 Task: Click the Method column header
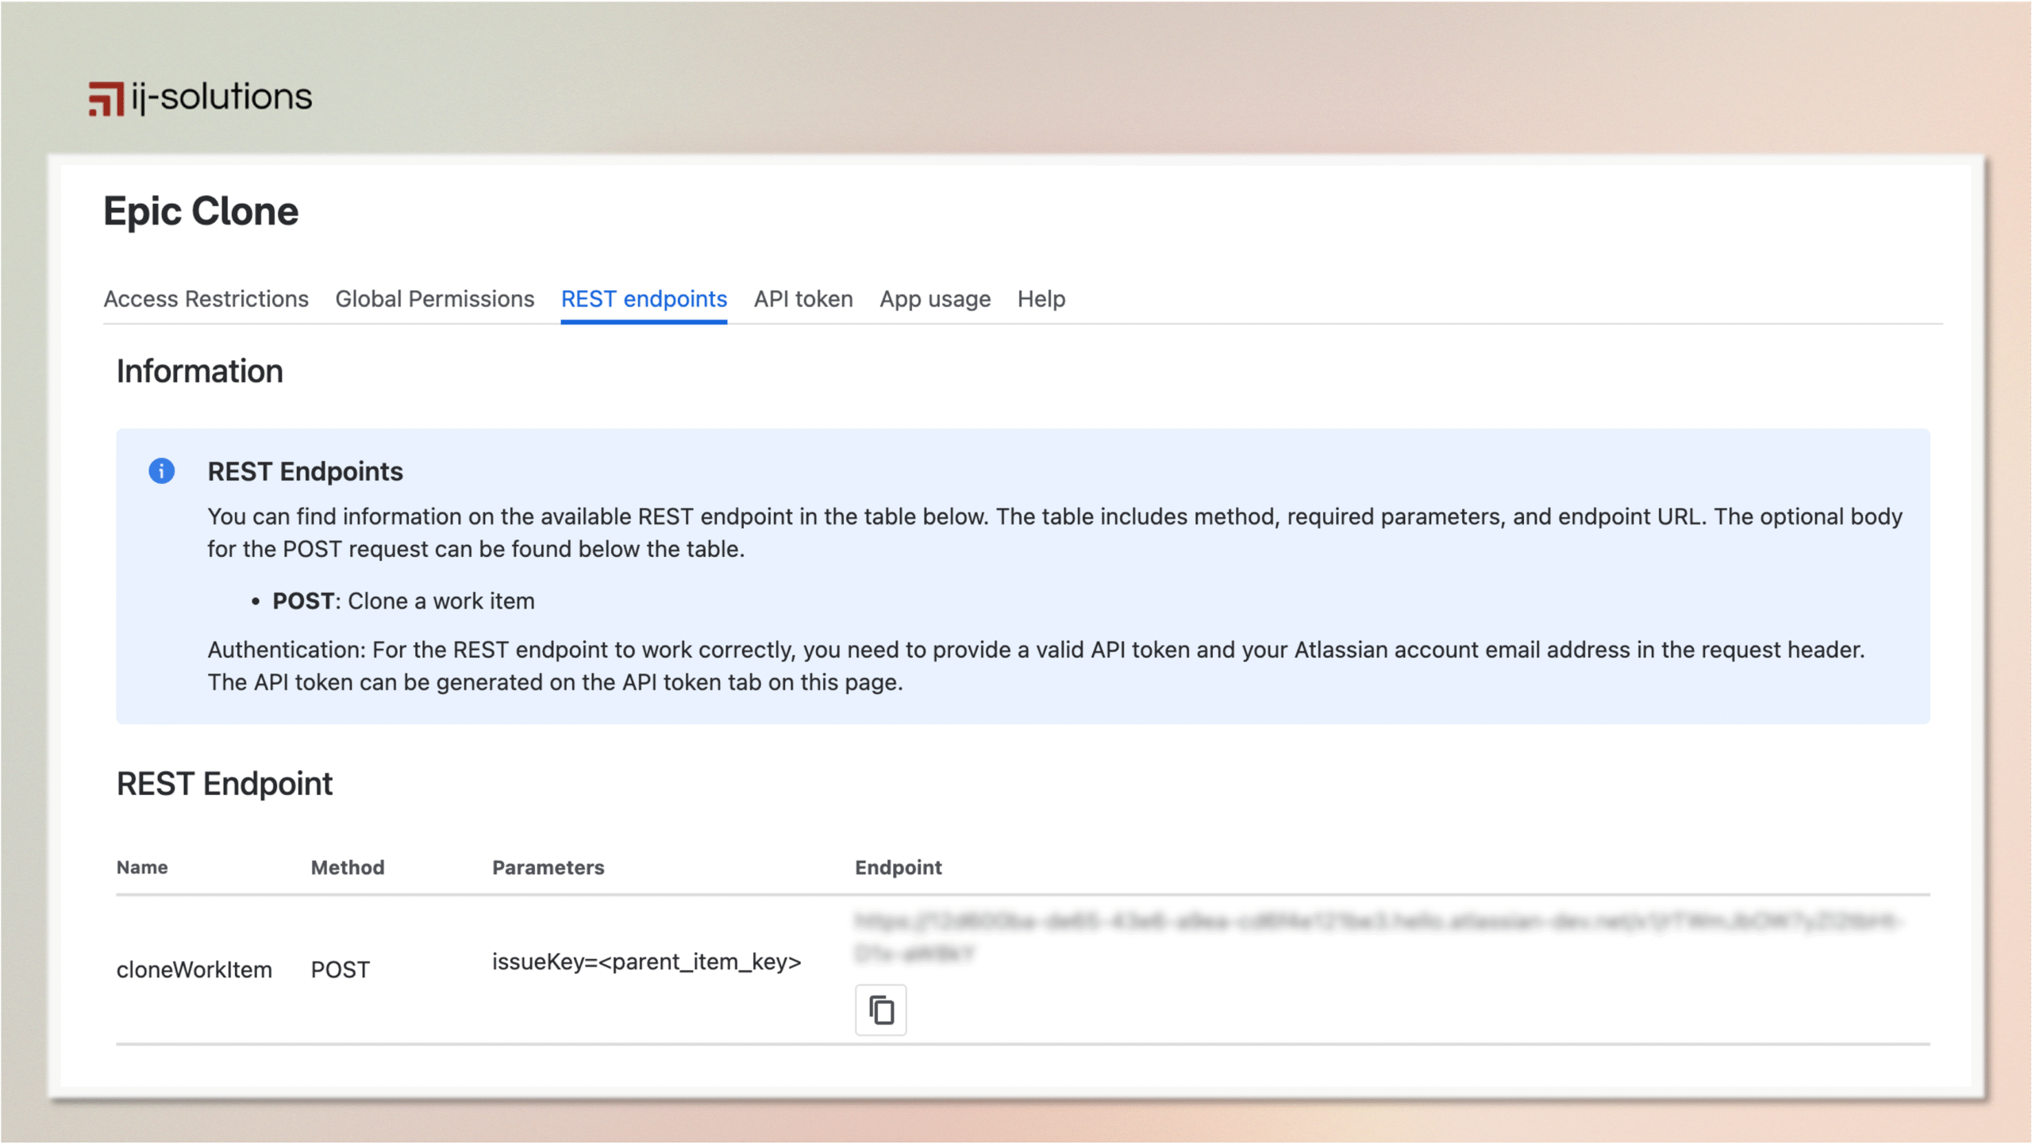348,867
